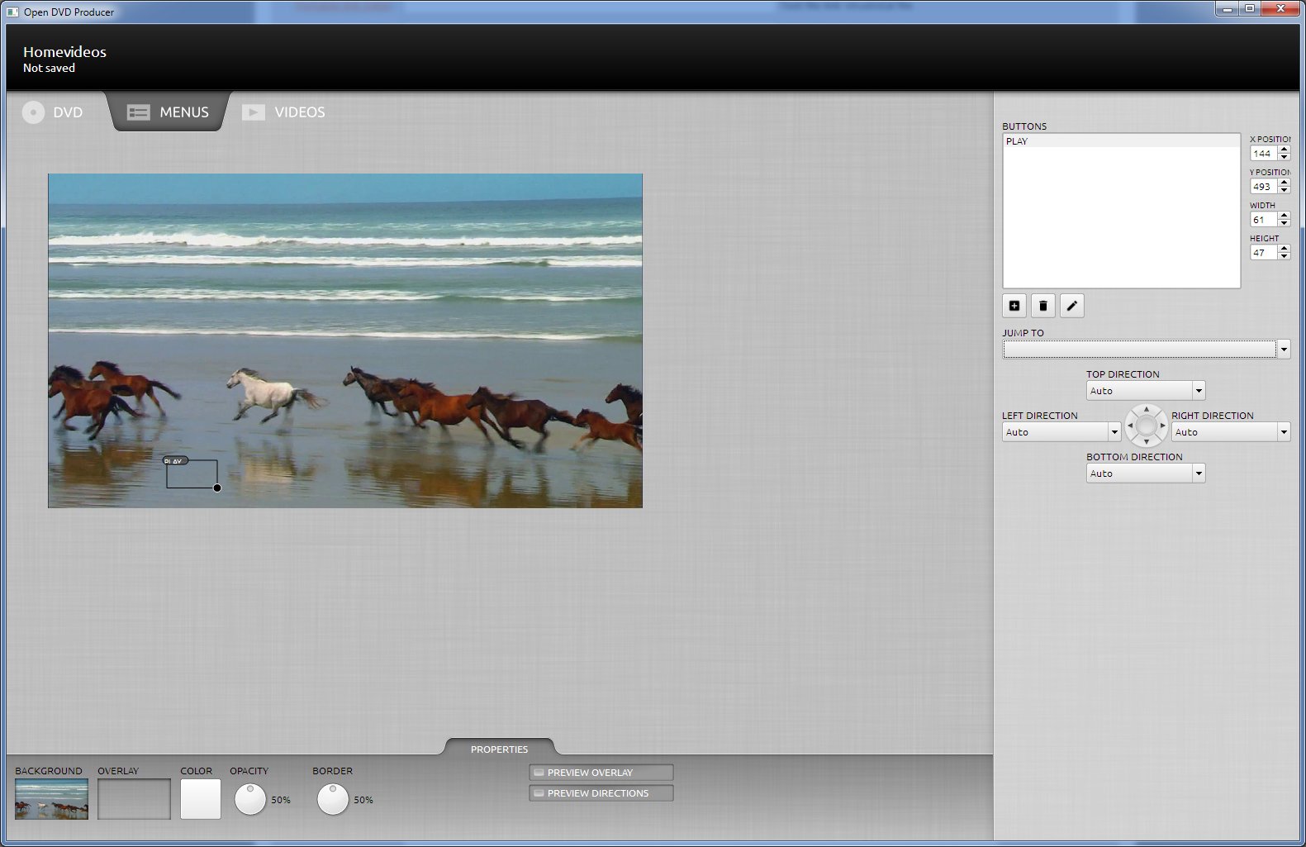The height and width of the screenshot is (847, 1306).
Task: Click the add button (plus) icon
Action: [1014, 306]
